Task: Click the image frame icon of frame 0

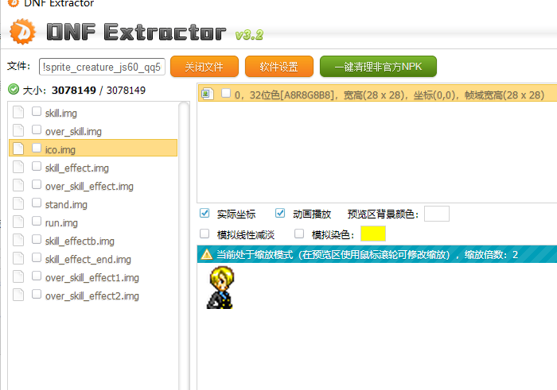Action: point(207,94)
